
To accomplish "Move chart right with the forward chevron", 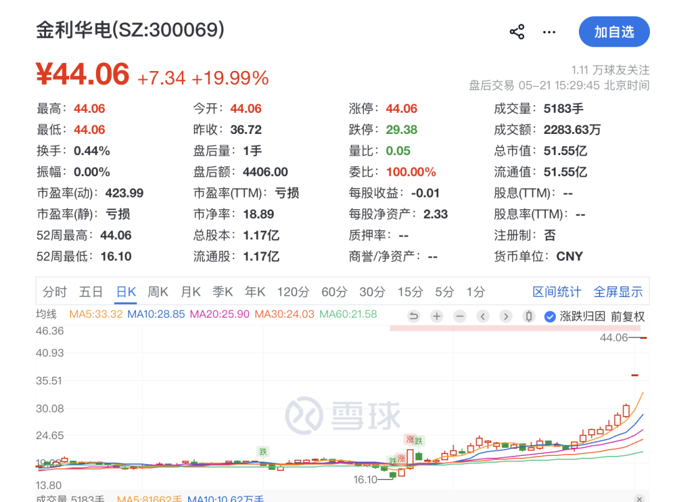I will coord(505,316).
